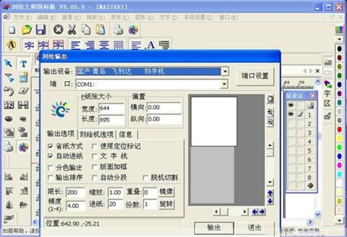Switch to the 刻绘机选项 tab
Image resolution: width=347 pixels, height=237 pixels.
click(x=97, y=134)
